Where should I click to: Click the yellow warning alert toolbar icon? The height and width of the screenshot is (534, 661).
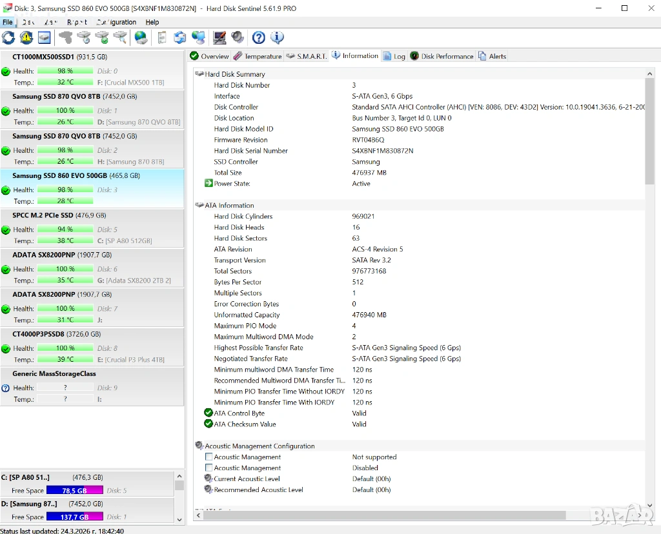click(x=26, y=37)
